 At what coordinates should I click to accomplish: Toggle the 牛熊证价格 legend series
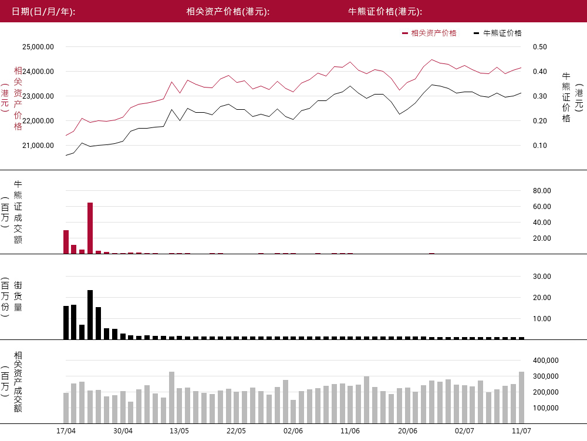click(x=498, y=33)
